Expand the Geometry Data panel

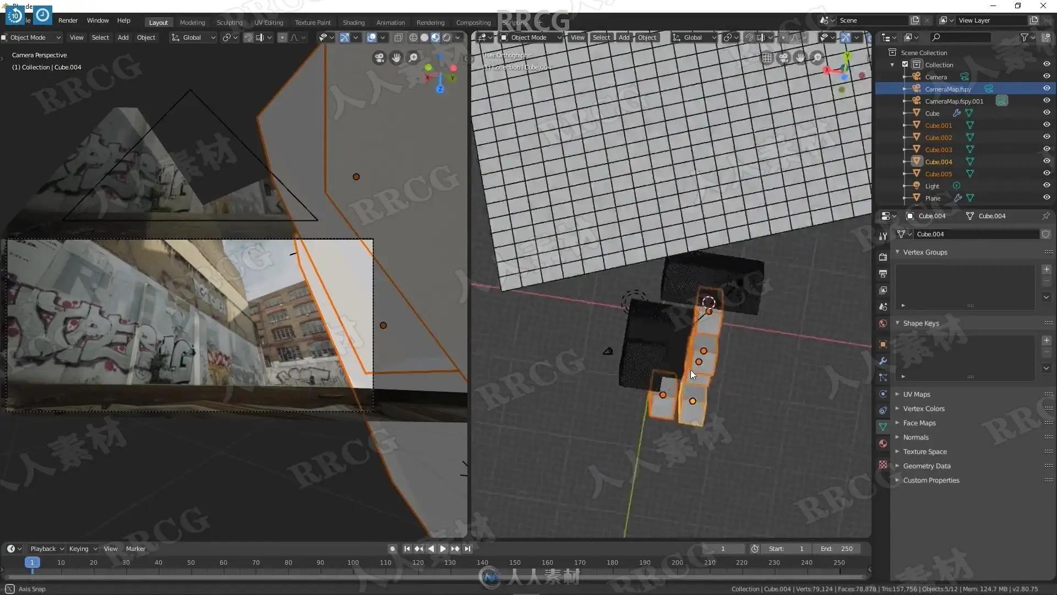(927, 466)
